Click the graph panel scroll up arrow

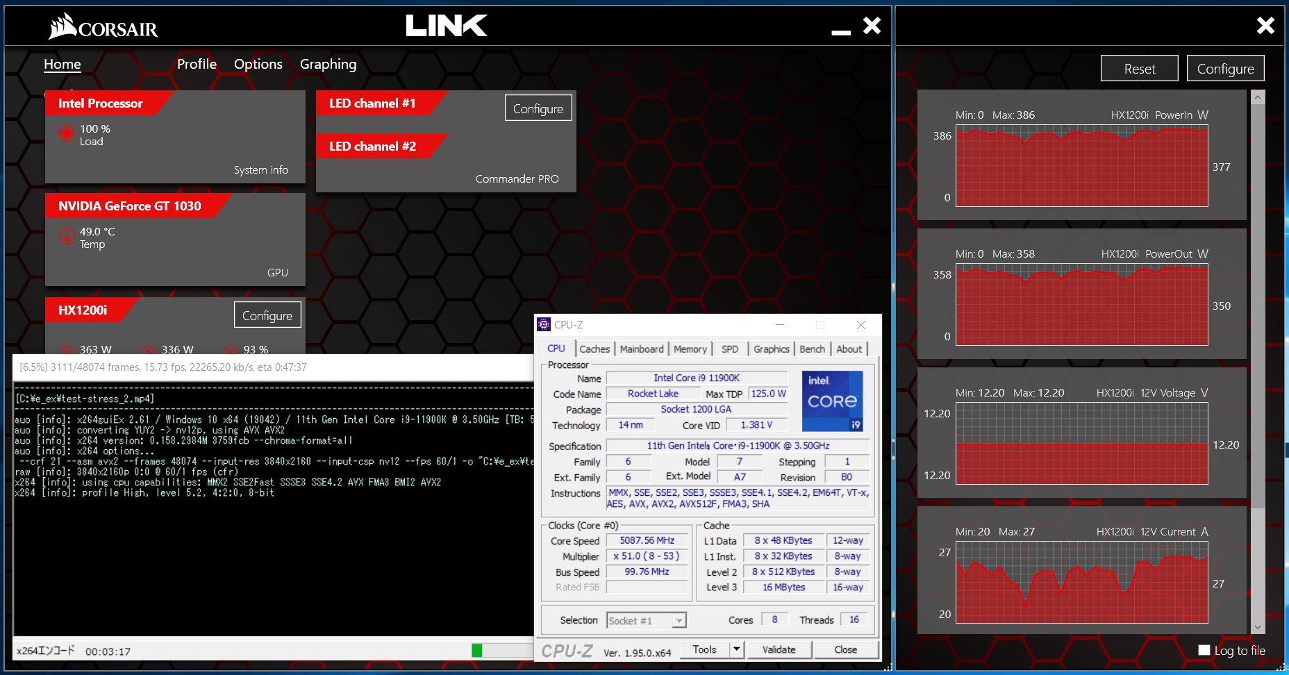[x=1258, y=98]
